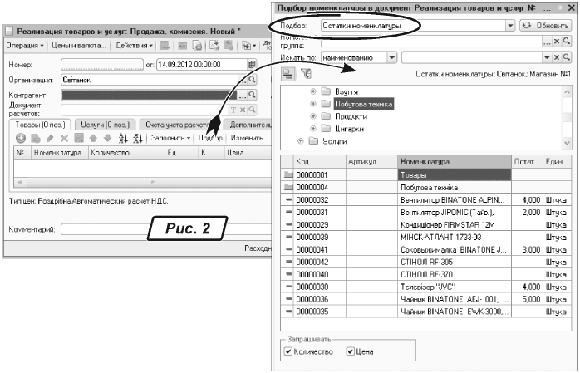Image resolution: width=580 pixels, height=373 pixels.
Task: Open the Искать по field dropdown
Action: coord(390,57)
